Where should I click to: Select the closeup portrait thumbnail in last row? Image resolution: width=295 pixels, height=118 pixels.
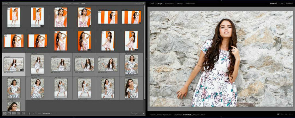click(x=14, y=106)
